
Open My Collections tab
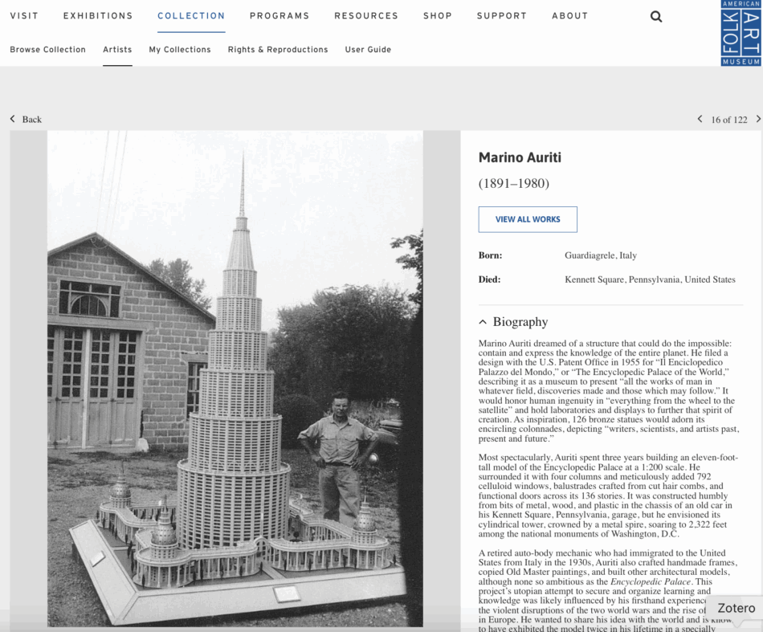(180, 50)
